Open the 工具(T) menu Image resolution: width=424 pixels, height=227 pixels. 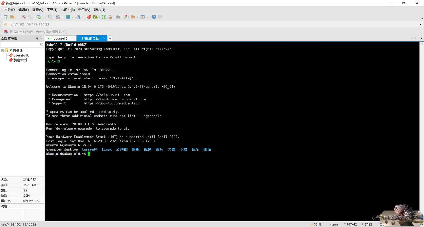click(x=52, y=10)
